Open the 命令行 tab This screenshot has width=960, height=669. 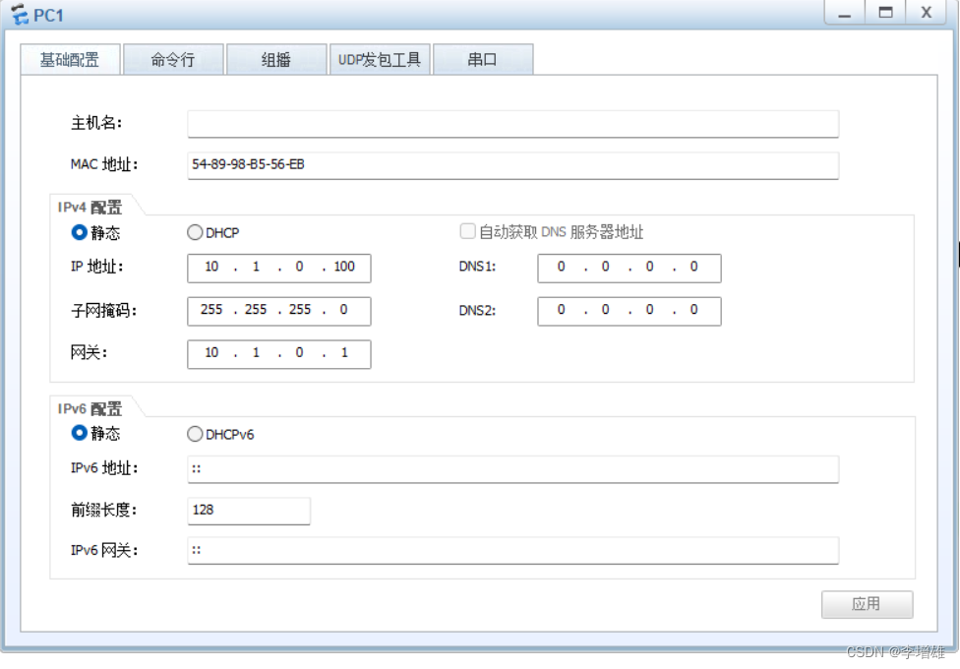[x=173, y=59]
